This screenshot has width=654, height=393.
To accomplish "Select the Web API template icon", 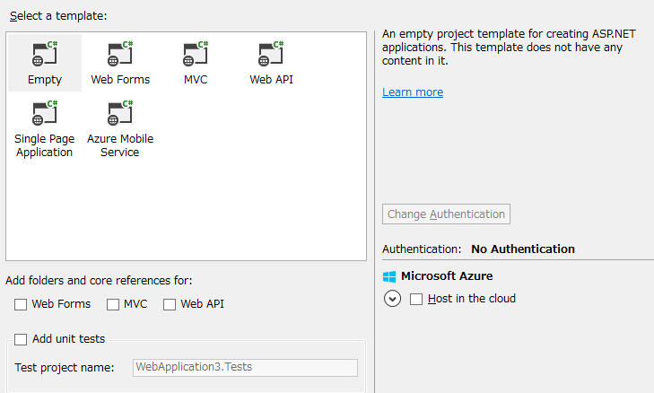I will 271,55.
